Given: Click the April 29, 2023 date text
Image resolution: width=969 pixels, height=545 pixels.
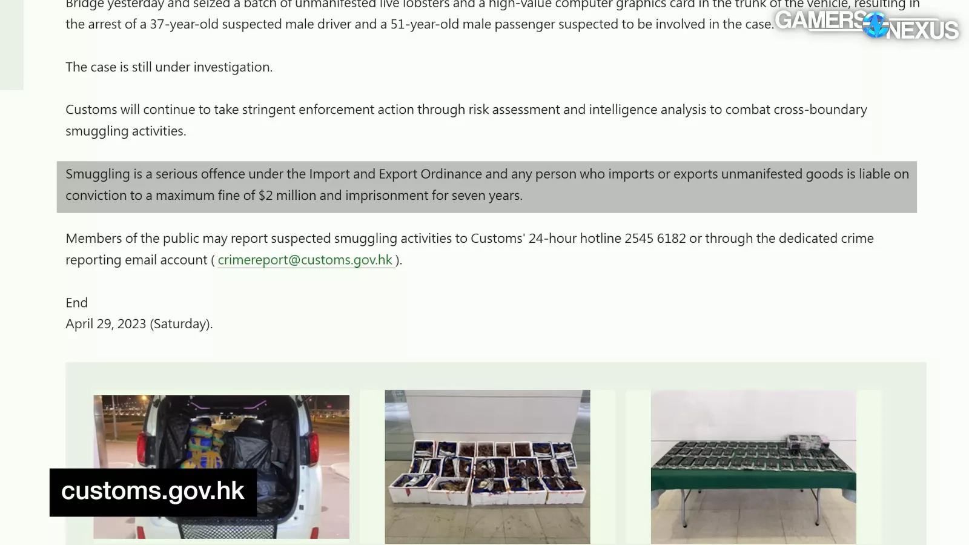Looking at the screenshot, I should [139, 324].
